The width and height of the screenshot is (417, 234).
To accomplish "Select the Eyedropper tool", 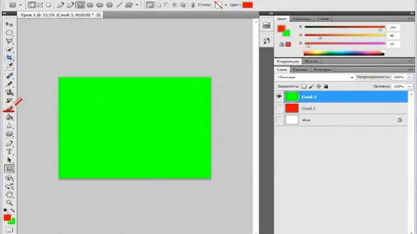I will point(9,66).
